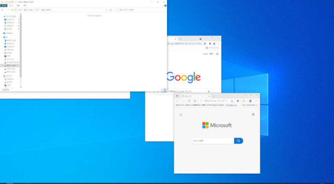
Task: Click the Google logo
Action: click(x=184, y=78)
